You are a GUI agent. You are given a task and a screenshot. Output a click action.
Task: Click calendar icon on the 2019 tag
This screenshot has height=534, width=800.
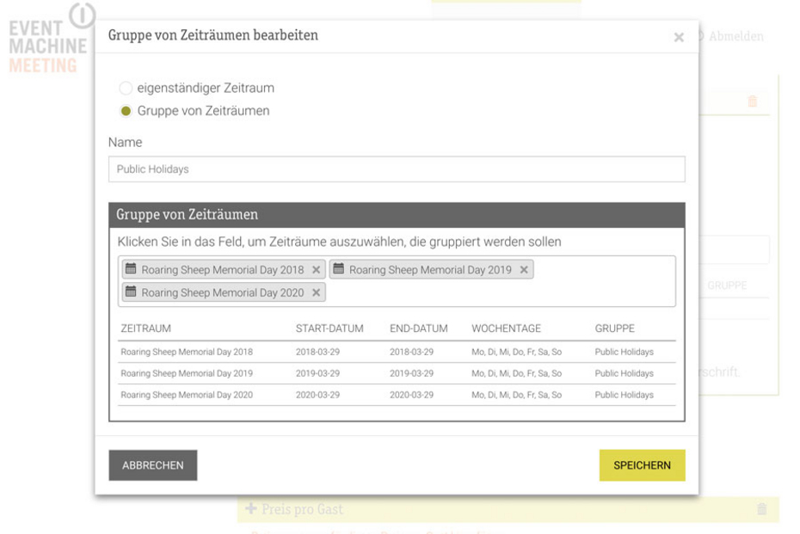pos(338,269)
